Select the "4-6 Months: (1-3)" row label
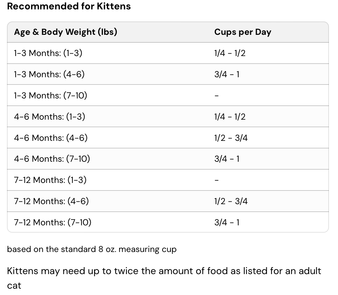The image size is (338, 295). (x=49, y=117)
